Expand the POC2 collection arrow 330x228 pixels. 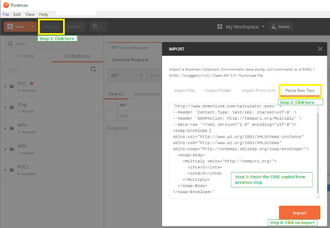coord(5,170)
